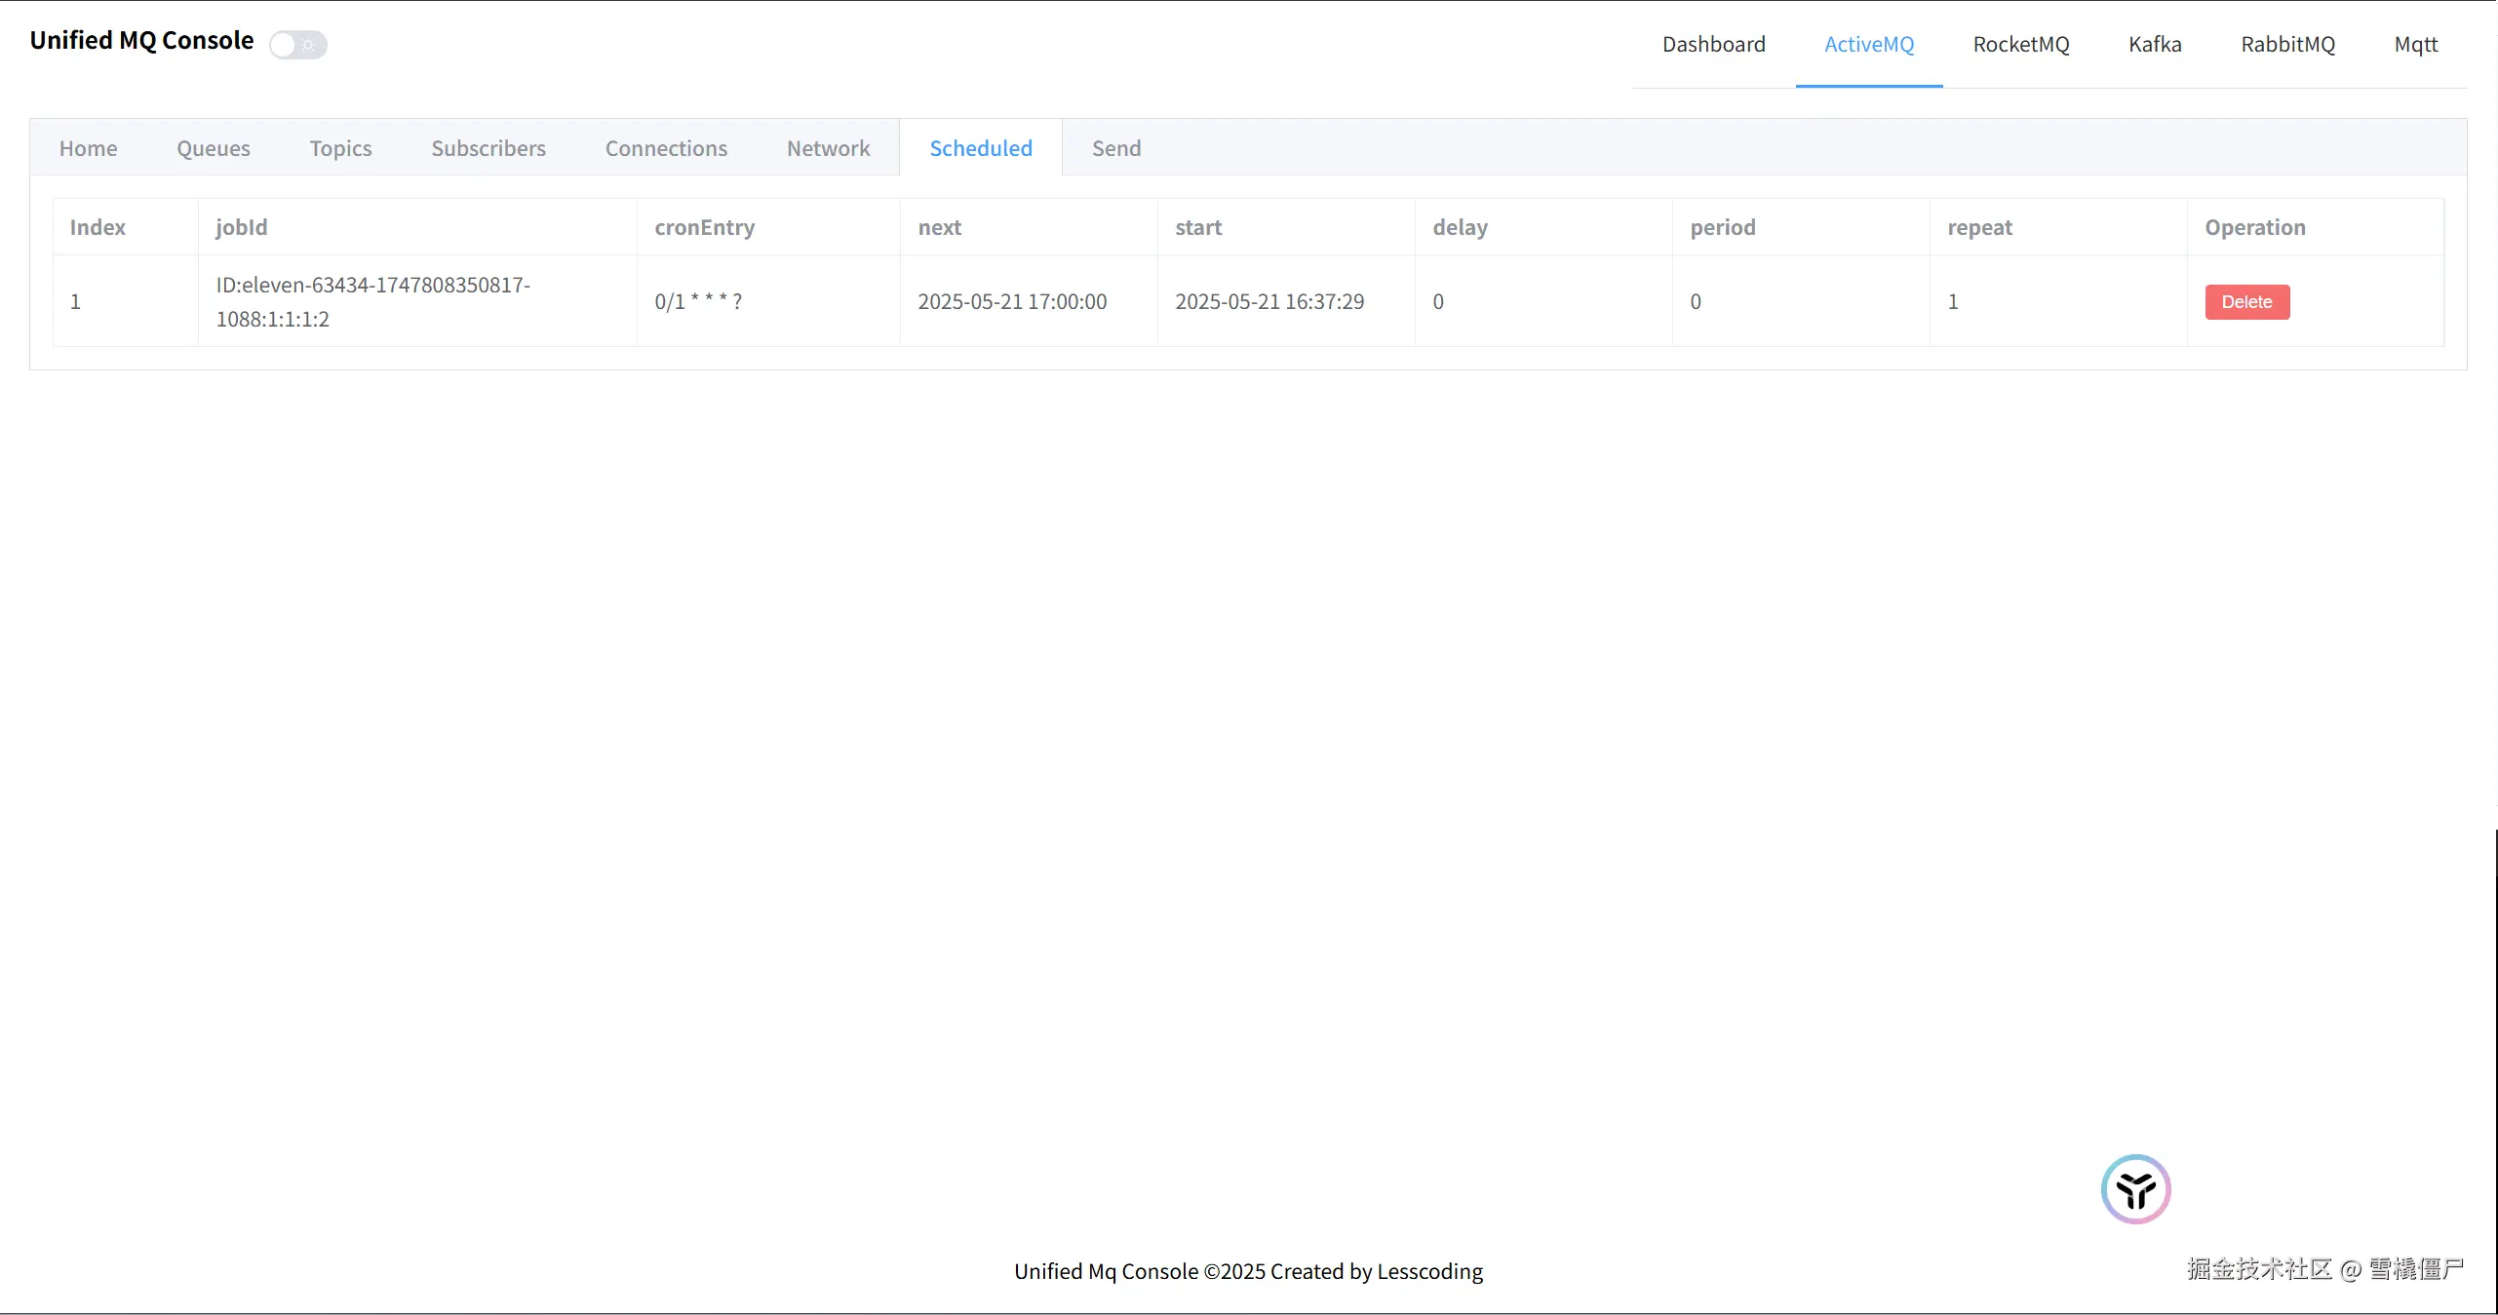Viewport: 2498px width, 1315px height.
Task: Click the floating round assistant icon
Action: (x=2135, y=1189)
